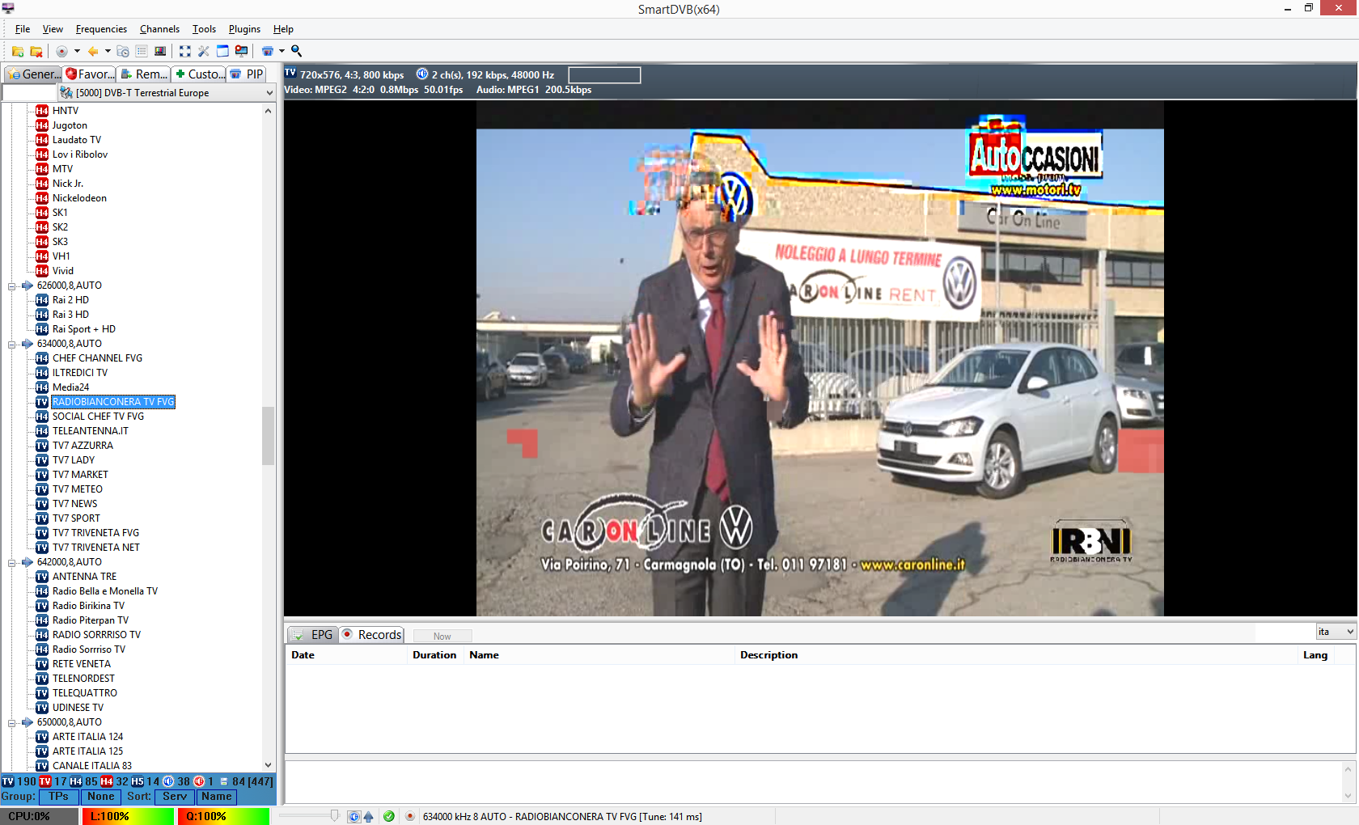
Task: Select the CHEF CHANNEL FVG channel
Action: (x=97, y=358)
